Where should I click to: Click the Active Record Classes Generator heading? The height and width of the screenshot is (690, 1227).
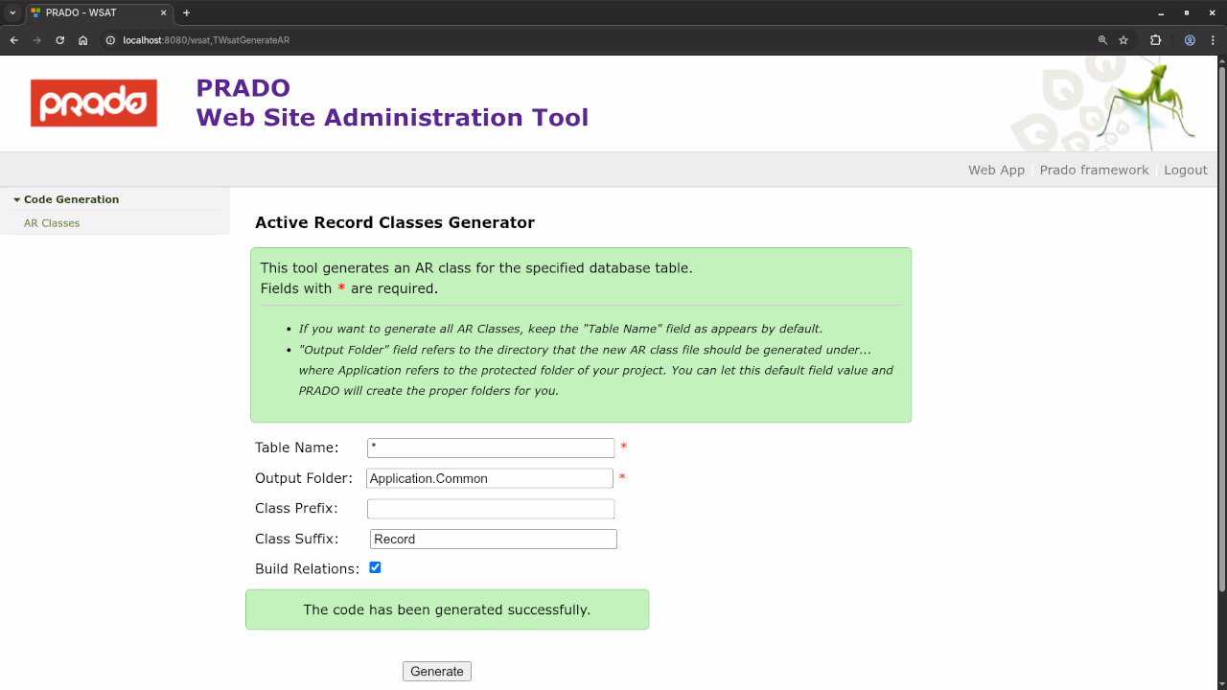[395, 222]
